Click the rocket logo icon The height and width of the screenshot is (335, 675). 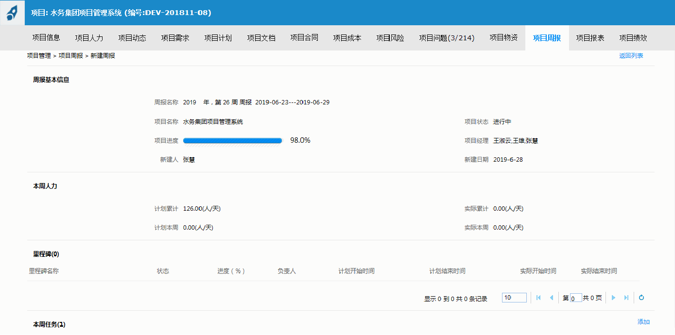(x=12, y=13)
